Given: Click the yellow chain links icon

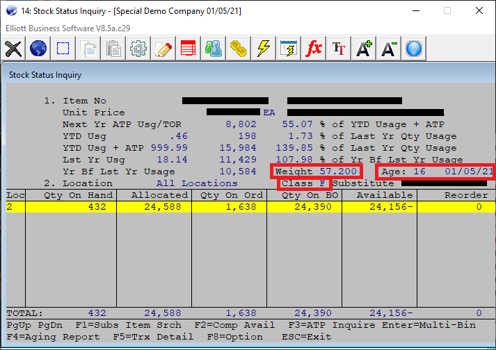Looking at the screenshot, I should 239,49.
